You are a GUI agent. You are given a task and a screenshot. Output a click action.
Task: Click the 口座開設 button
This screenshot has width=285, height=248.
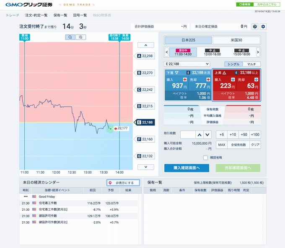pyautogui.click(x=245, y=4)
